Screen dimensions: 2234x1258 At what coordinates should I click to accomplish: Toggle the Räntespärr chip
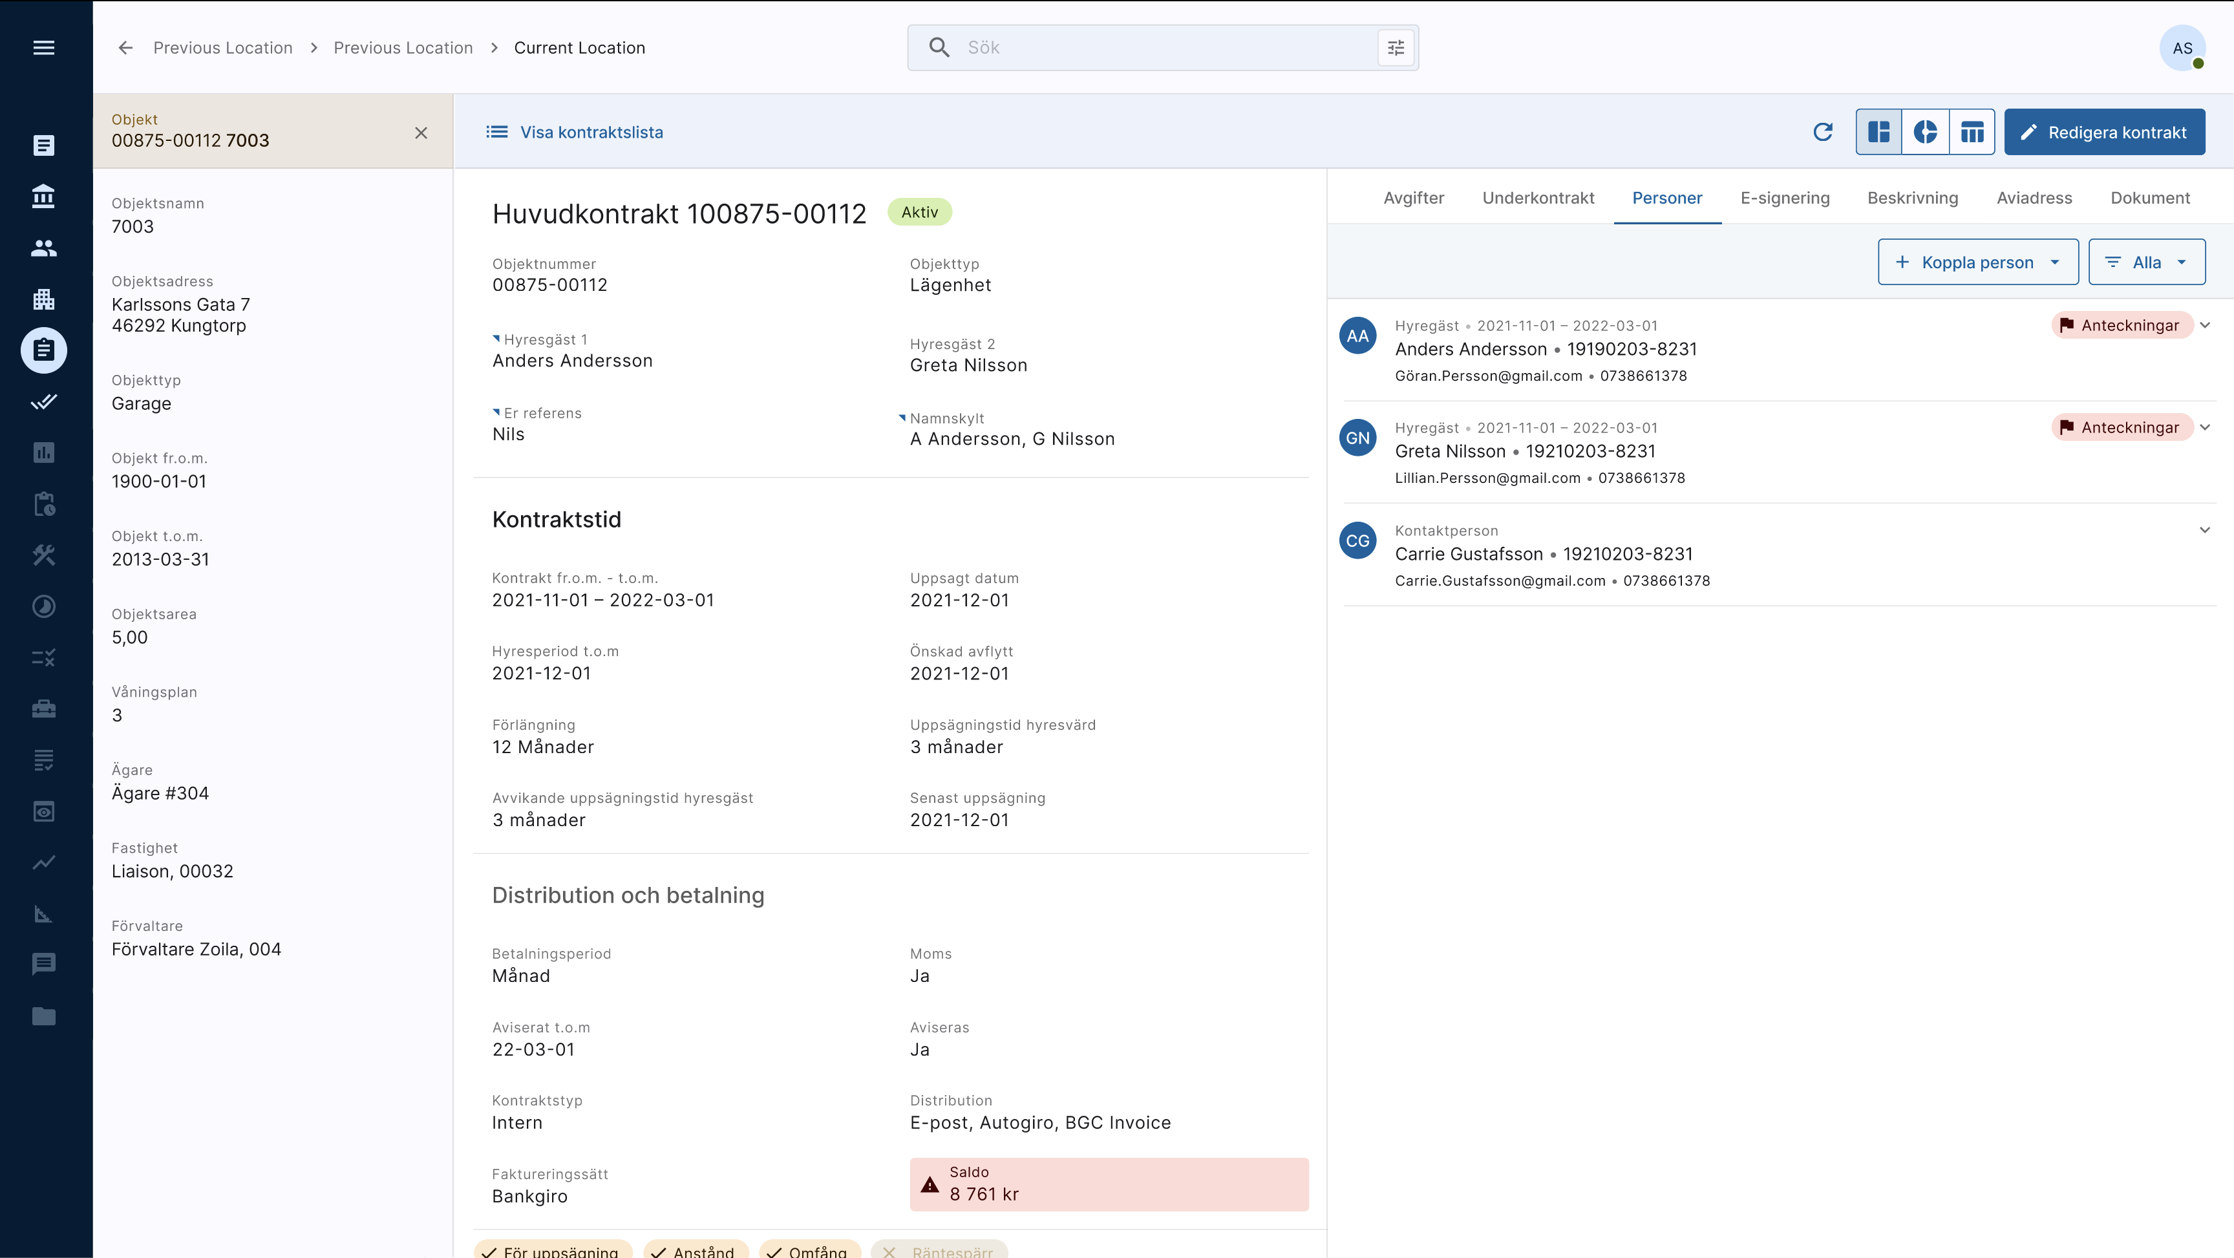click(x=939, y=1250)
